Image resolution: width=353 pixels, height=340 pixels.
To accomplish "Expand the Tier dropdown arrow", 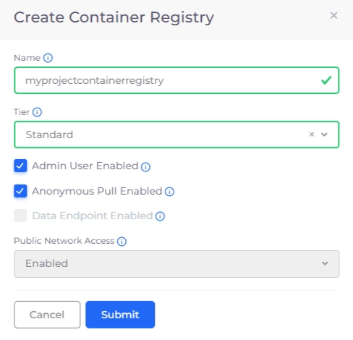I will point(325,135).
